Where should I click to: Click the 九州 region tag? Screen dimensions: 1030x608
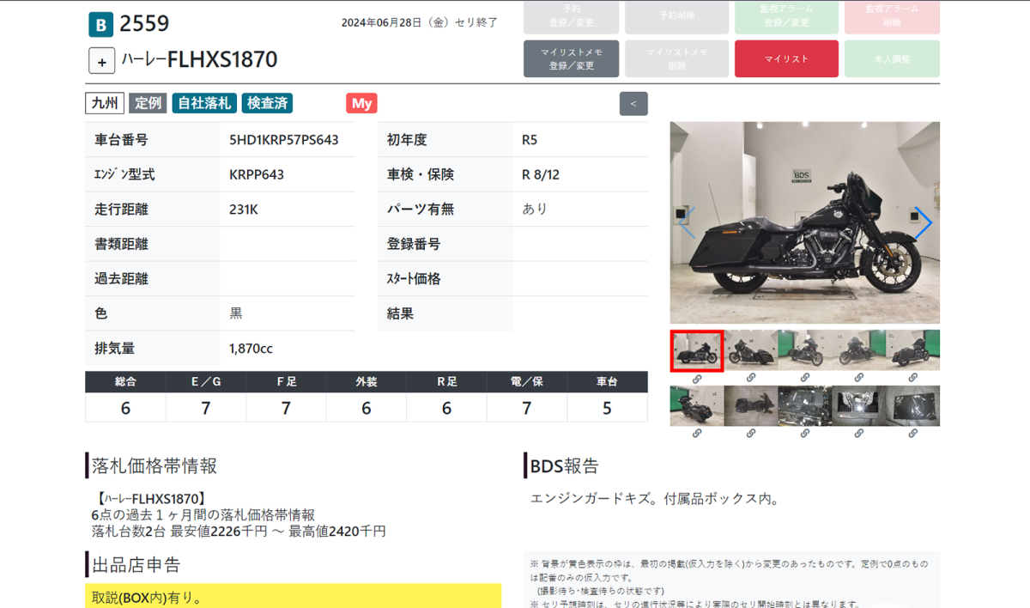[105, 103]
